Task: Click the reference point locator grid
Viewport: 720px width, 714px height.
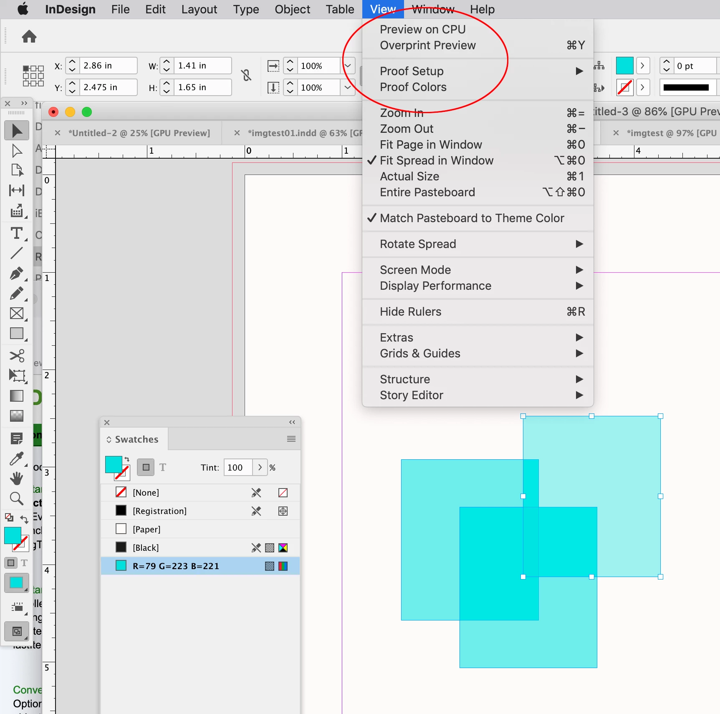Action: pos(33,76)
